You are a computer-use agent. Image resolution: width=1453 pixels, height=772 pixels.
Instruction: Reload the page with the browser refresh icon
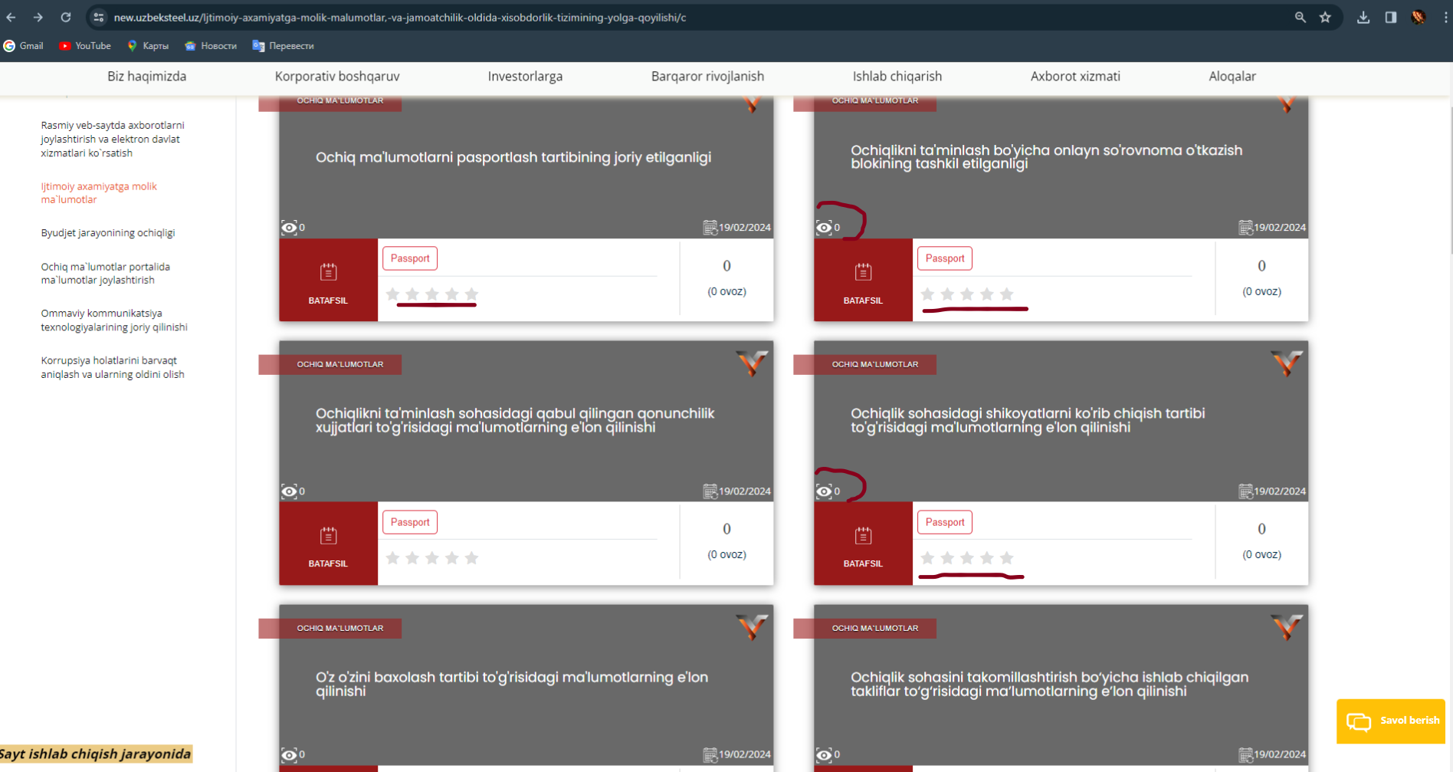click(x=66, y=17)
